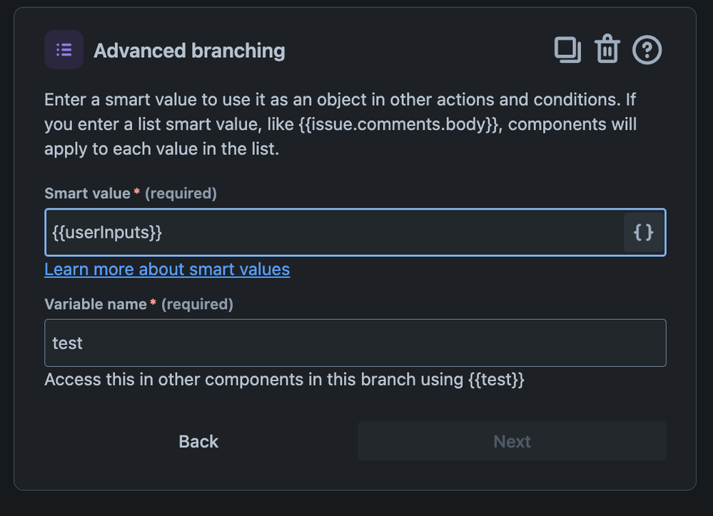Click the Variable name field containing test
This screenshot has width=713, height=516.
(355, 343)
